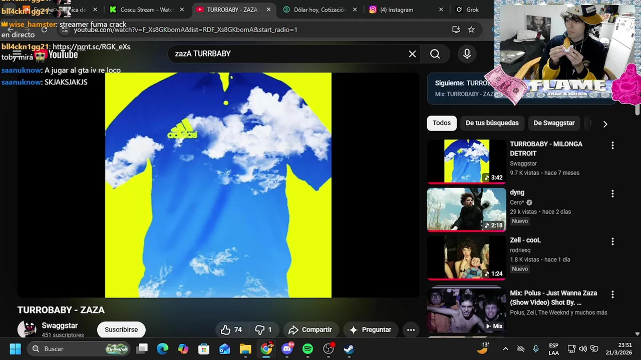Close the TURROBABY - ZAZA tab
Viewport: 641px width, 360px height.
pos(269,9)
